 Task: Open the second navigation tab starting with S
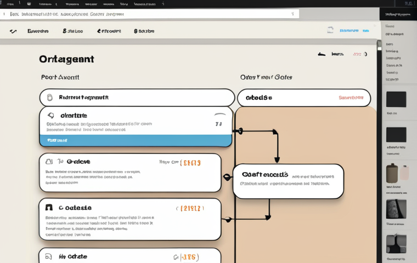pos(72,31)
